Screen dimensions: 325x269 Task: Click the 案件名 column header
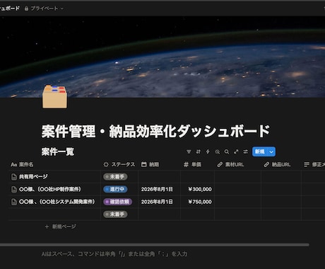tap(54, 164)
